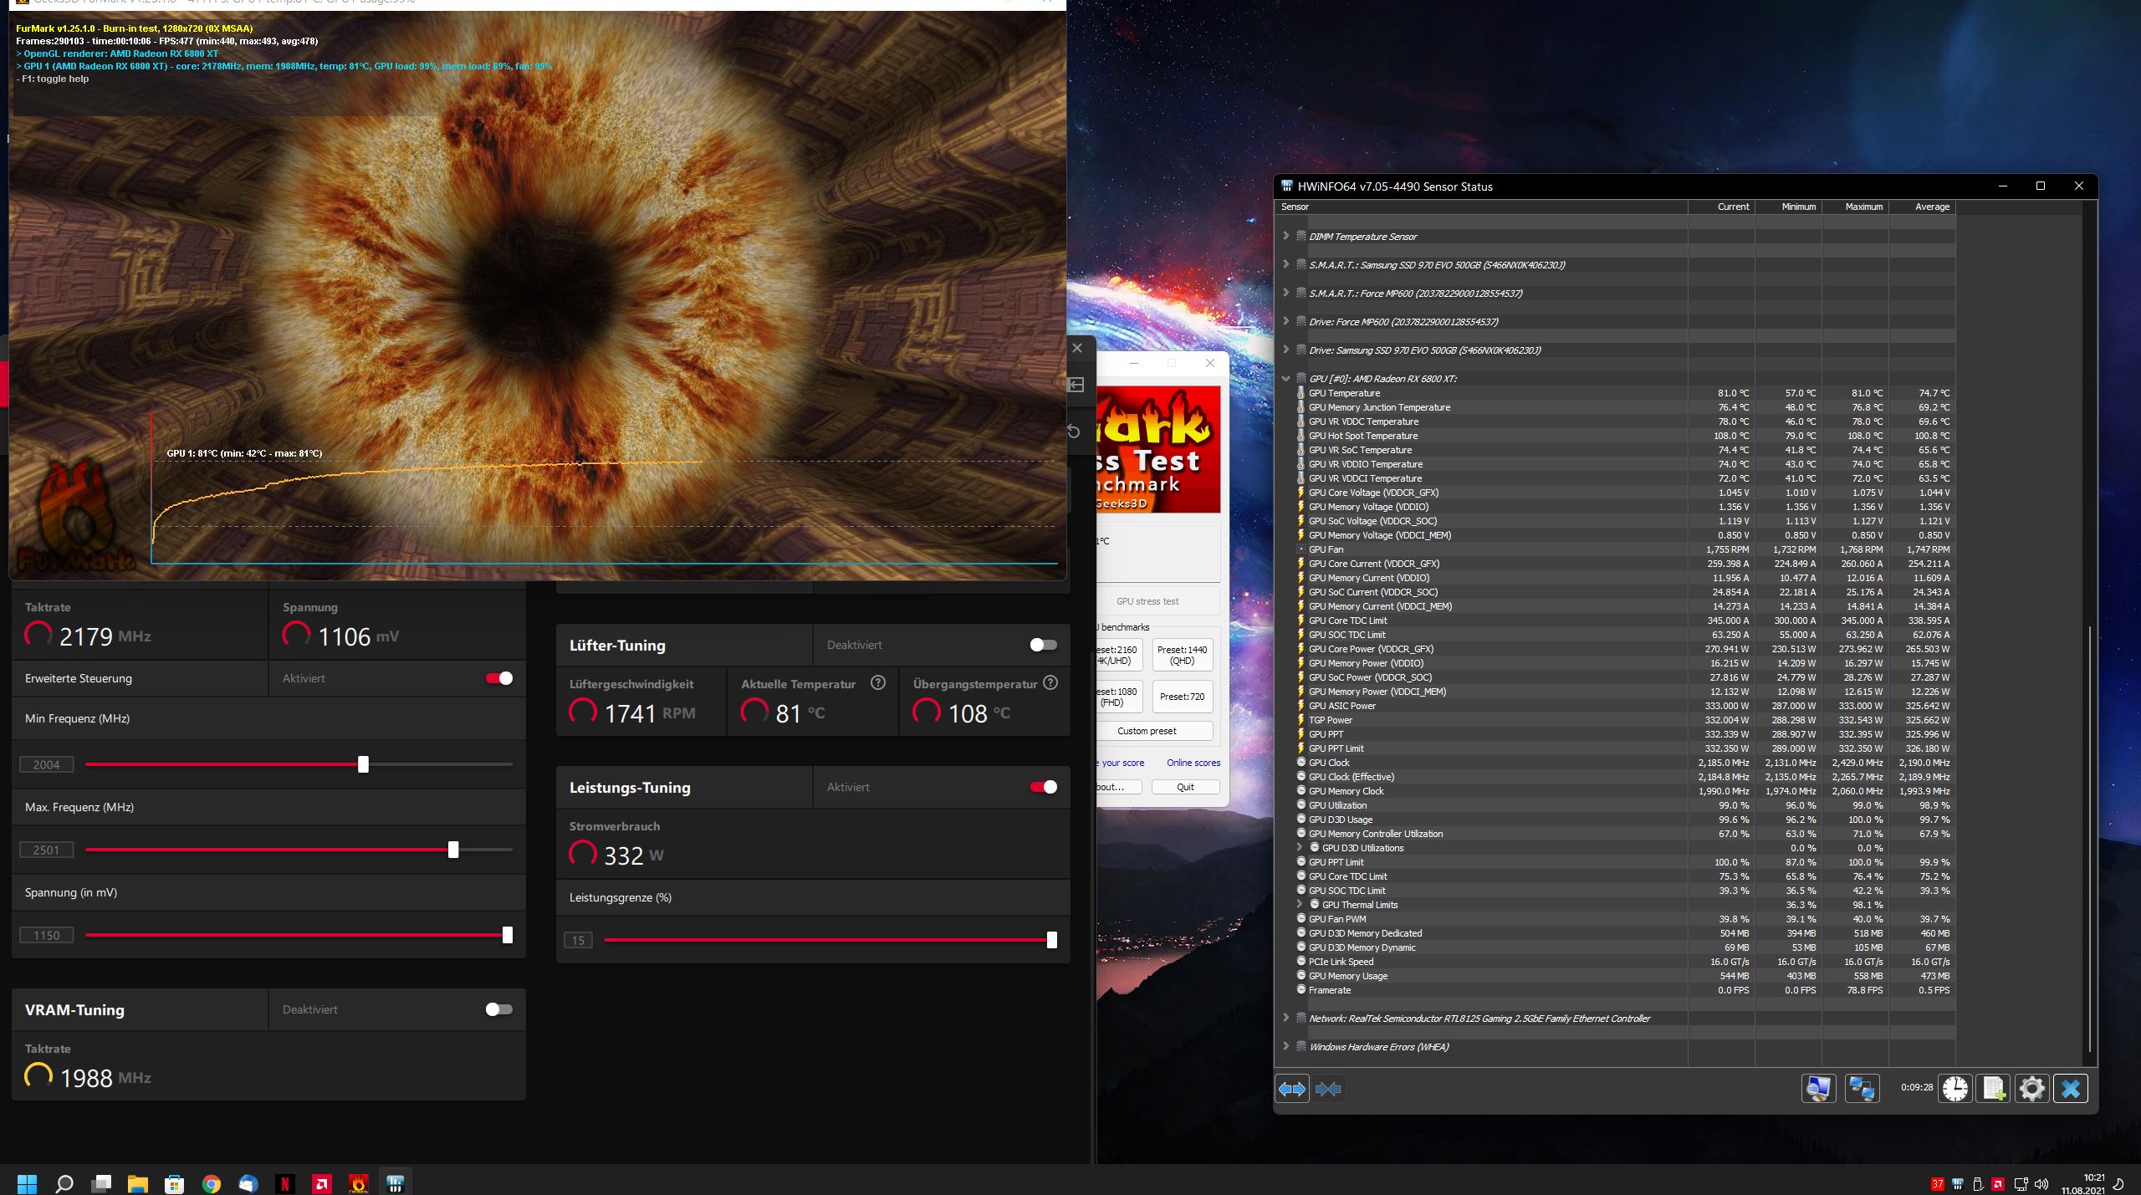Expand the DIMM Temperature Sensor group

[1285, 237]
